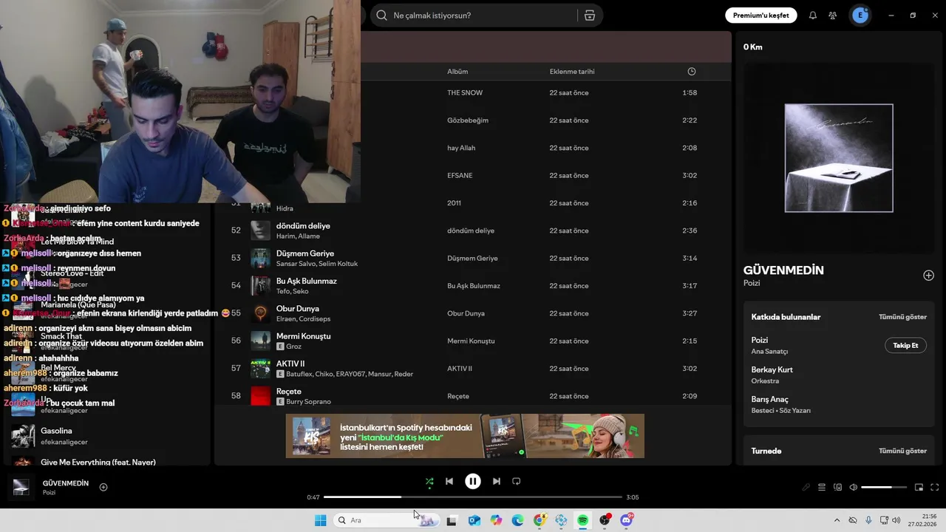Screen dimensions: 946x532
Task: Open lyrics microphone icon
Action: pos(806,487)
